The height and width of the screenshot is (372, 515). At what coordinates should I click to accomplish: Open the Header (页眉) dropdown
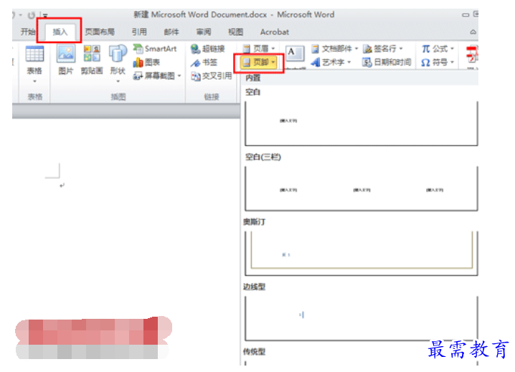(259, 49)
